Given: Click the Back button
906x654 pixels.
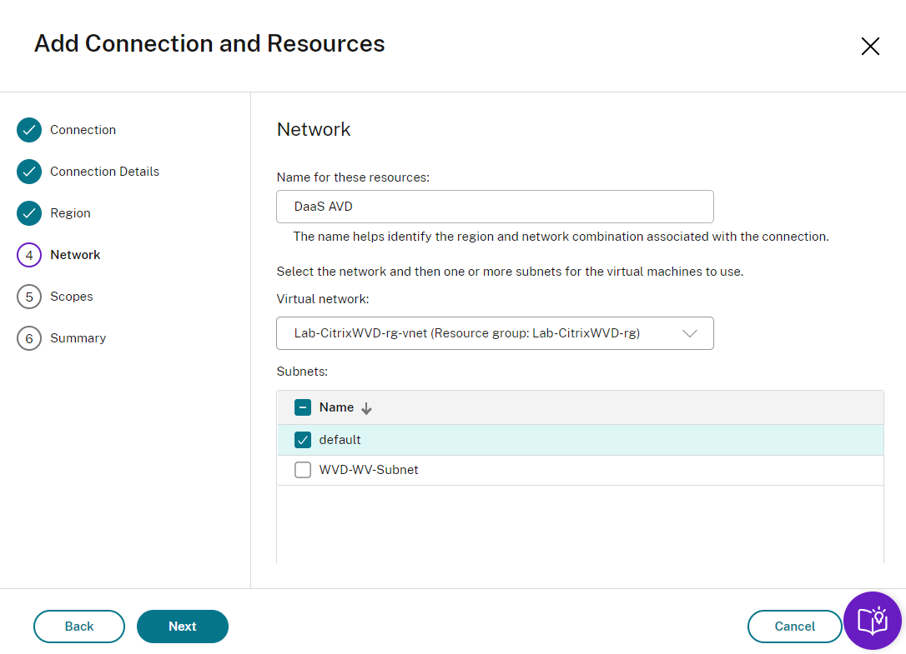Looking at the screenshot, I should point(79,627).
